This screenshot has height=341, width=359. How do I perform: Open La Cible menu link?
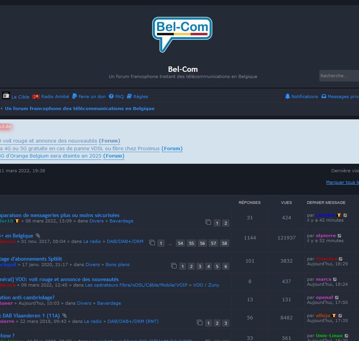(20, 97)
